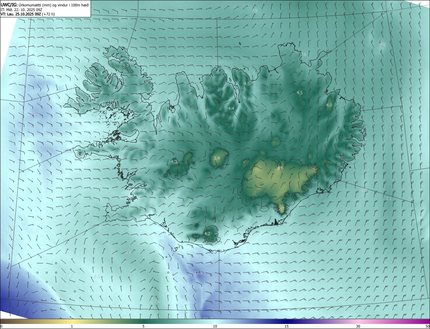Click the map value '4.3'
The height and width of the screenshot is (329, 430).
click(174, 161)
